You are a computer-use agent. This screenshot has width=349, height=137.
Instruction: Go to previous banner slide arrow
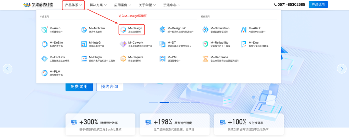pyautogui.click(x=7, y=69)
